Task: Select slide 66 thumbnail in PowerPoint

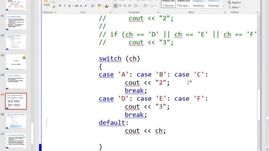Action: (x=16, y=121)
